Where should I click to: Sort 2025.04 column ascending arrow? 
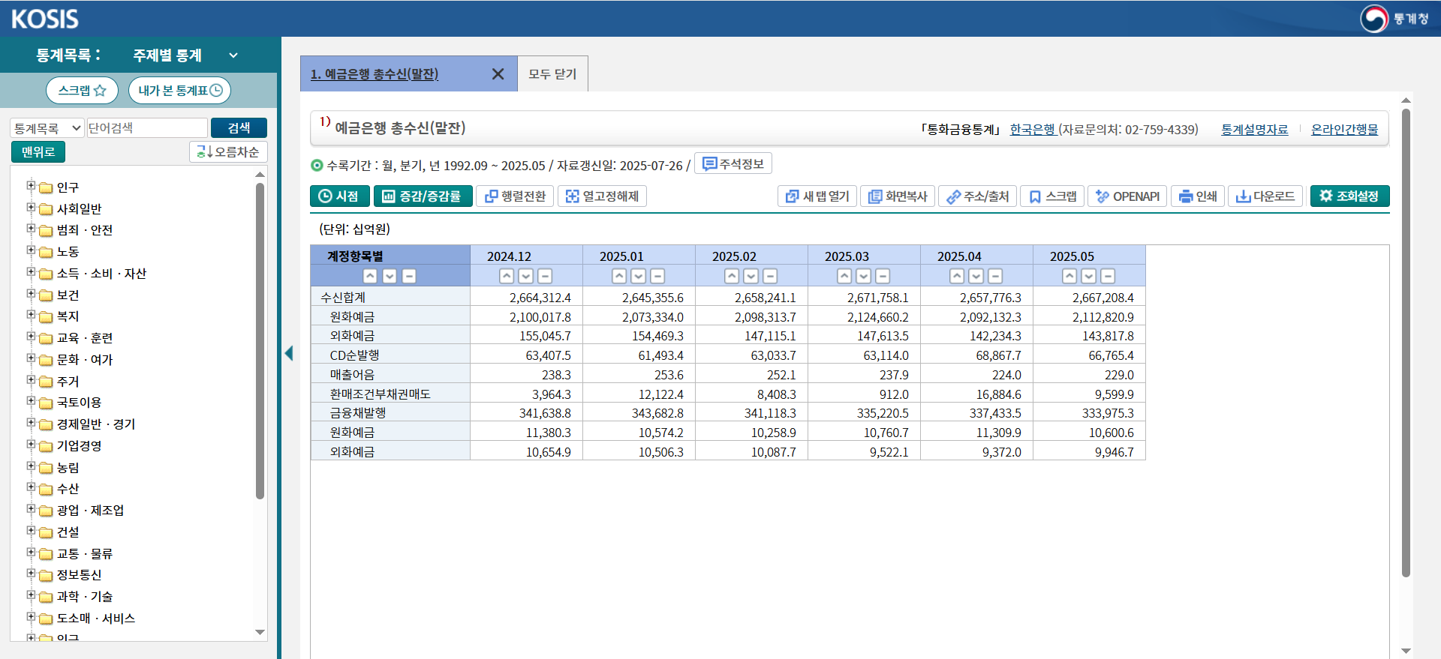[x=957, y=276]
